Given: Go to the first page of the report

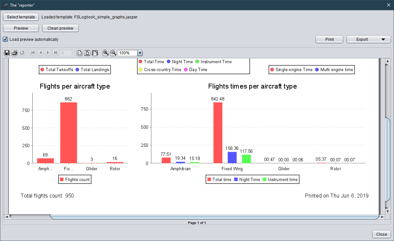Looking at the screenshot, I should pos(33,53).
